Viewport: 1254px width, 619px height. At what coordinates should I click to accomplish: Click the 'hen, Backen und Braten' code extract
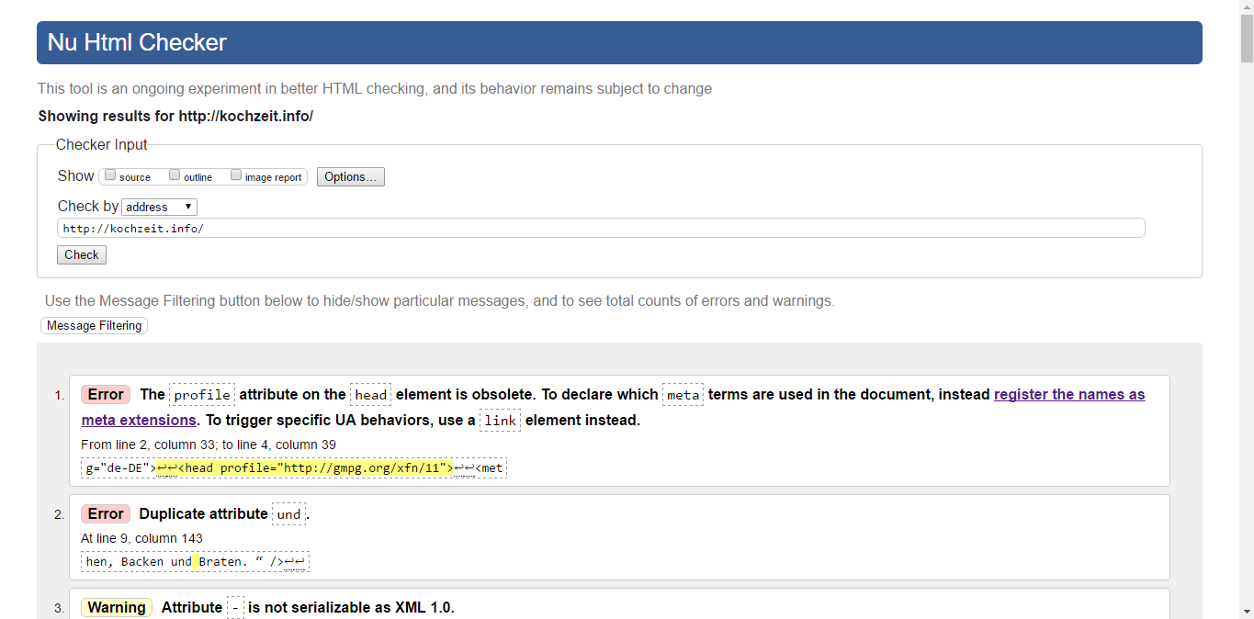tap(195, 561)
